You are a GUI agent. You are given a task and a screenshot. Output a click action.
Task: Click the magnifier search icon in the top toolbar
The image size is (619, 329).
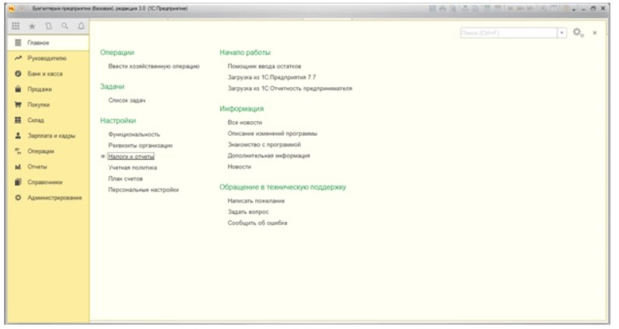point(65,26)
